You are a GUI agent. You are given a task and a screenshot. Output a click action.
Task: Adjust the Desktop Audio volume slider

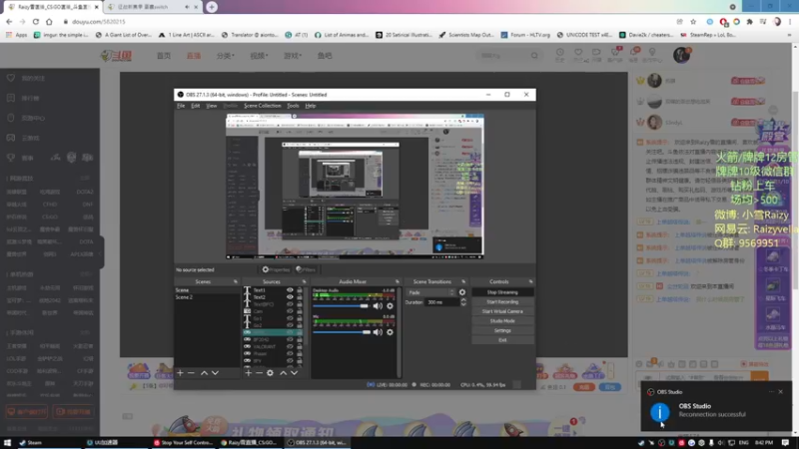[341, 306]
